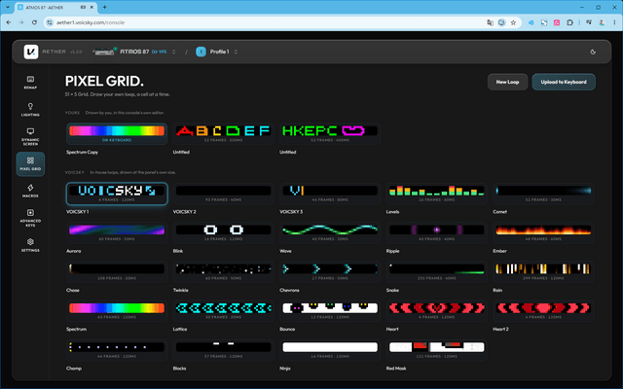Reload the page in the browser
Screen dimensions: 623x389
(34, 22)
